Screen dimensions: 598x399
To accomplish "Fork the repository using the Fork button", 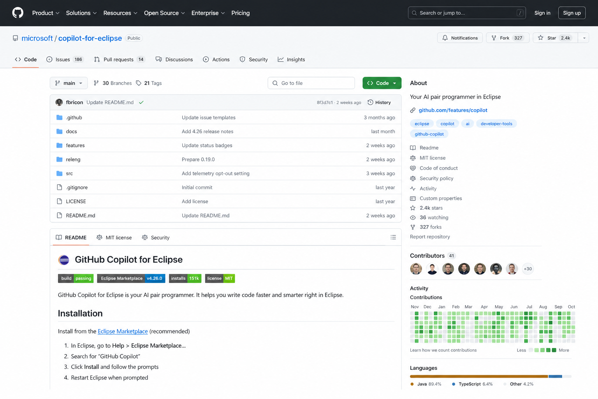I will (507, 38).
